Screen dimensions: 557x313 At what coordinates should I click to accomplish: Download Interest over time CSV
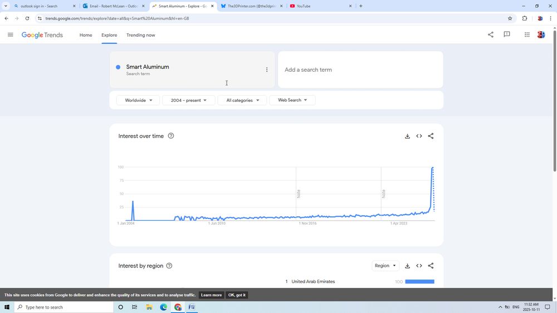click(x=408, y=136)
